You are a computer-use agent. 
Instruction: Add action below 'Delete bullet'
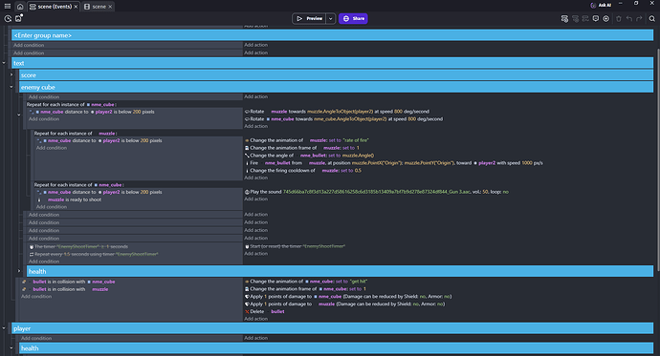coord(256,319)
